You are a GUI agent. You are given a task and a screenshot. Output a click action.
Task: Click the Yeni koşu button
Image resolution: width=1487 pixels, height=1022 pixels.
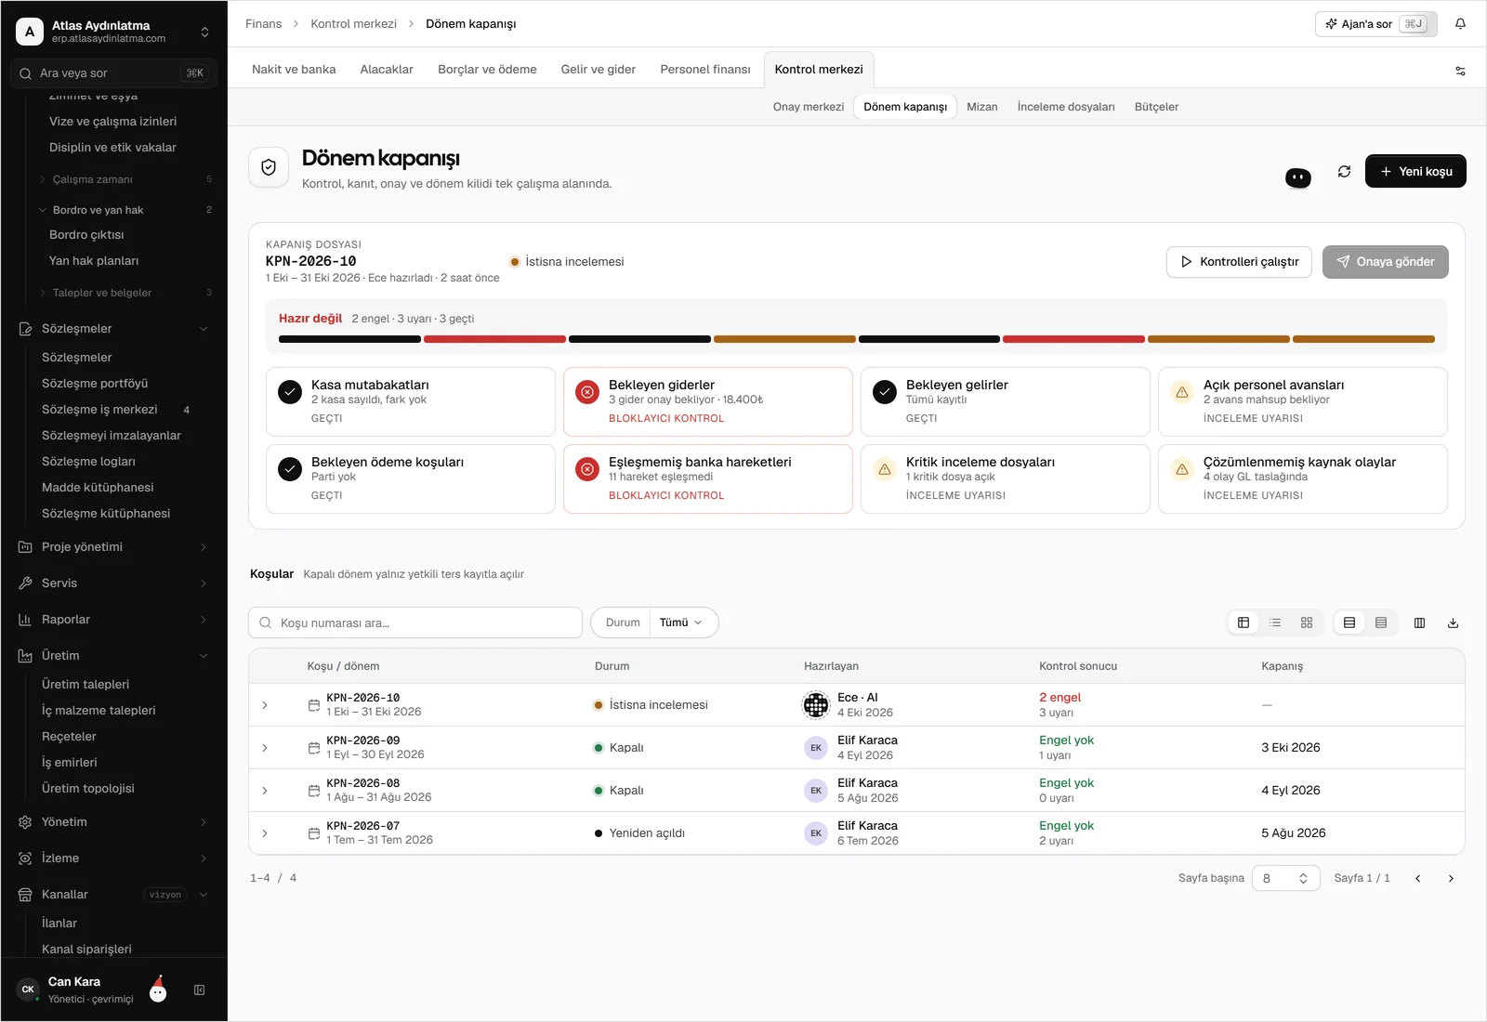tap(1415, 171)
